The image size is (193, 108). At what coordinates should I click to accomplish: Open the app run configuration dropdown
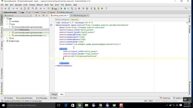(55, 8)
